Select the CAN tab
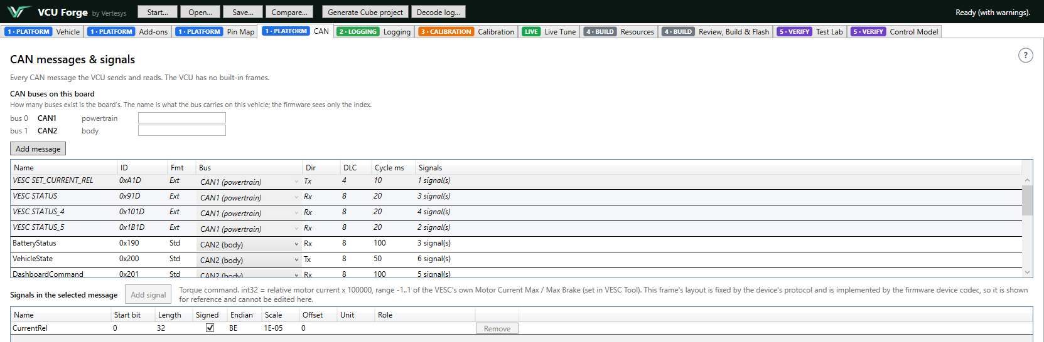This screenshot has height=342, width=1044. [296, 31]
